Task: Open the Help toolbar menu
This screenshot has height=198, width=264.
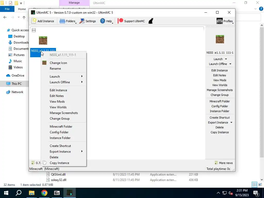Action: tap(106, 21)
